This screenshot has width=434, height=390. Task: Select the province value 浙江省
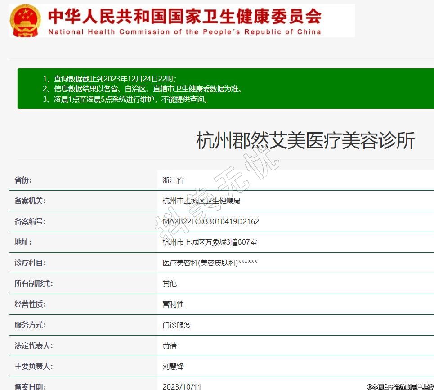click(x=173, y=180)
